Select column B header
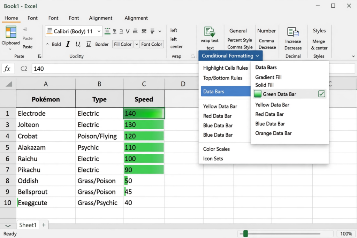 click(x=99, y=84)
